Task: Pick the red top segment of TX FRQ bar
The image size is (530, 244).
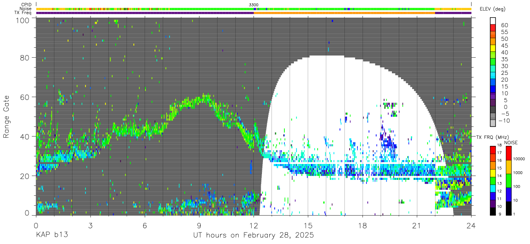Action: (492, 149)
